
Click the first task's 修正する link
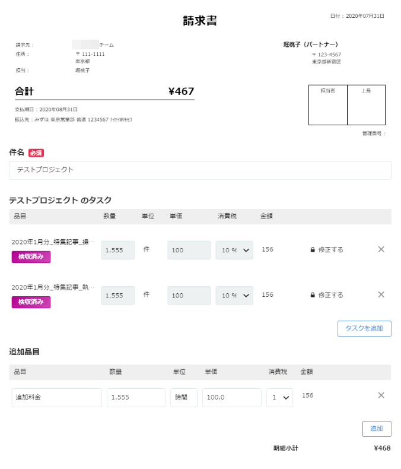pos(330,249)
